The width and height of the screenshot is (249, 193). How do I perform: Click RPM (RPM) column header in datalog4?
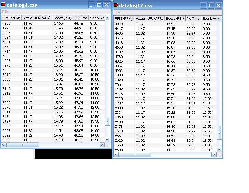(11, 18)
